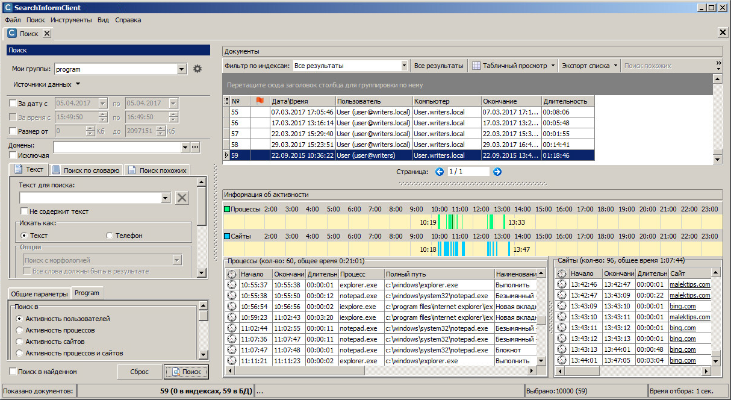Screen dimensions: 731x400
Task: Open the Мои группы dropdown list
Action: pyautogui.click(x=182, y=69)
